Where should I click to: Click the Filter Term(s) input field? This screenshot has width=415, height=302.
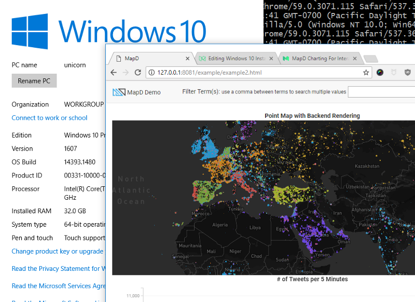(x=381, y=92)
